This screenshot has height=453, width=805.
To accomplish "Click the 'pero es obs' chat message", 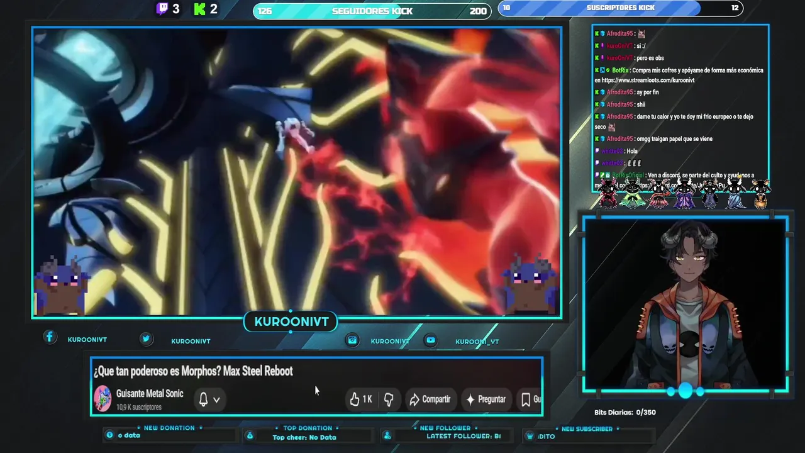I will [x=650, y=58].
